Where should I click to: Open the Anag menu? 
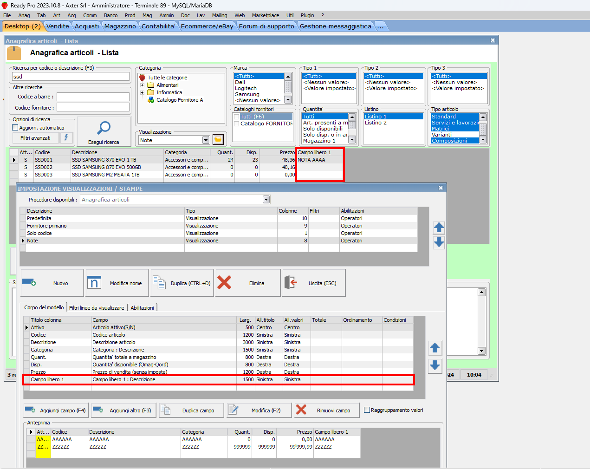pyautogui.click(x=24, y=15)
